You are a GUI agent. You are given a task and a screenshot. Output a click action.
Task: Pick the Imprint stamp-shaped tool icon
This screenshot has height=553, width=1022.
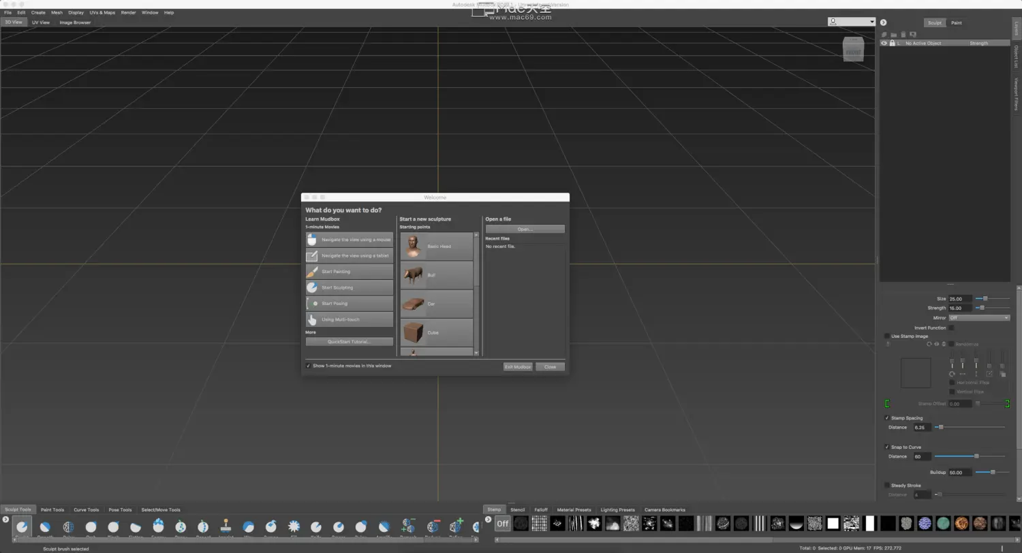point(226,526)
